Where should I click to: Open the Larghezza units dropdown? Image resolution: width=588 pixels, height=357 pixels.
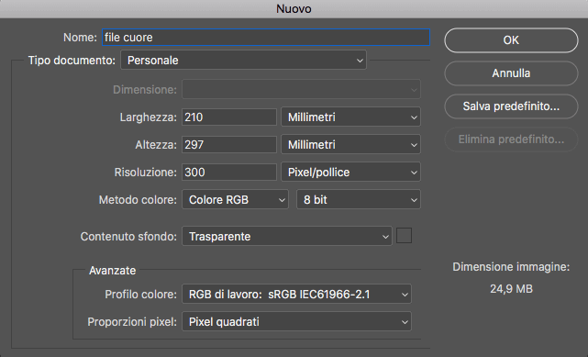pos(350,117)
